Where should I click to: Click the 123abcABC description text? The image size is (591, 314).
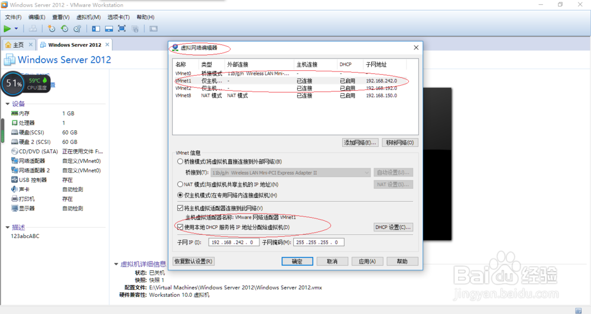[25, 236]
